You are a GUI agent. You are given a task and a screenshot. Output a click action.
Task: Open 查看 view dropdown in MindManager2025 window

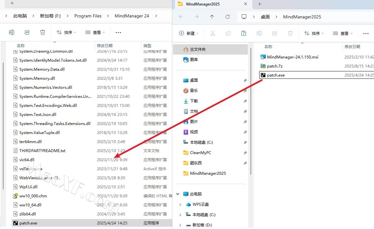pyautogui.click(x=343, y=33)
